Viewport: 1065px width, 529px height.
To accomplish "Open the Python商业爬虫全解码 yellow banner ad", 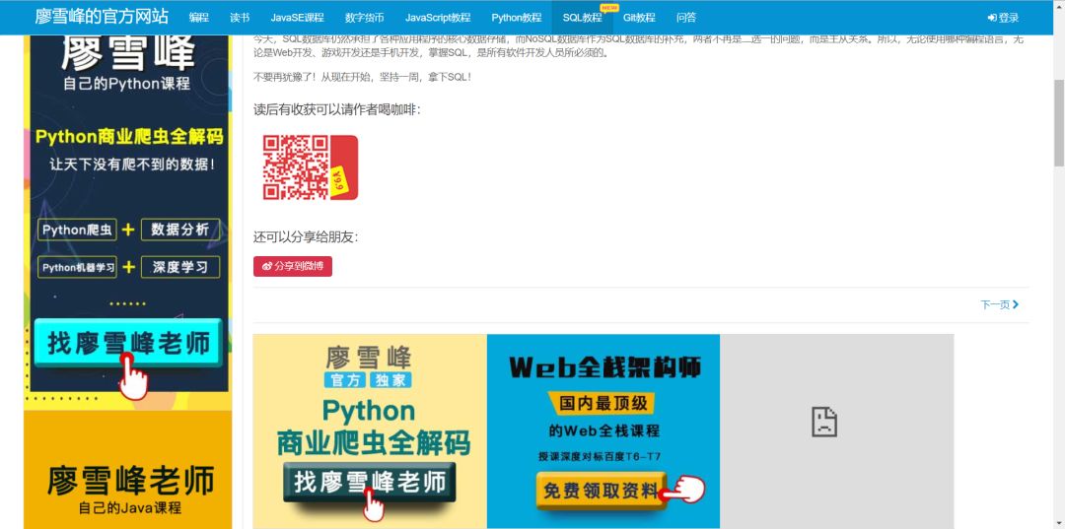I will [370, 430].
